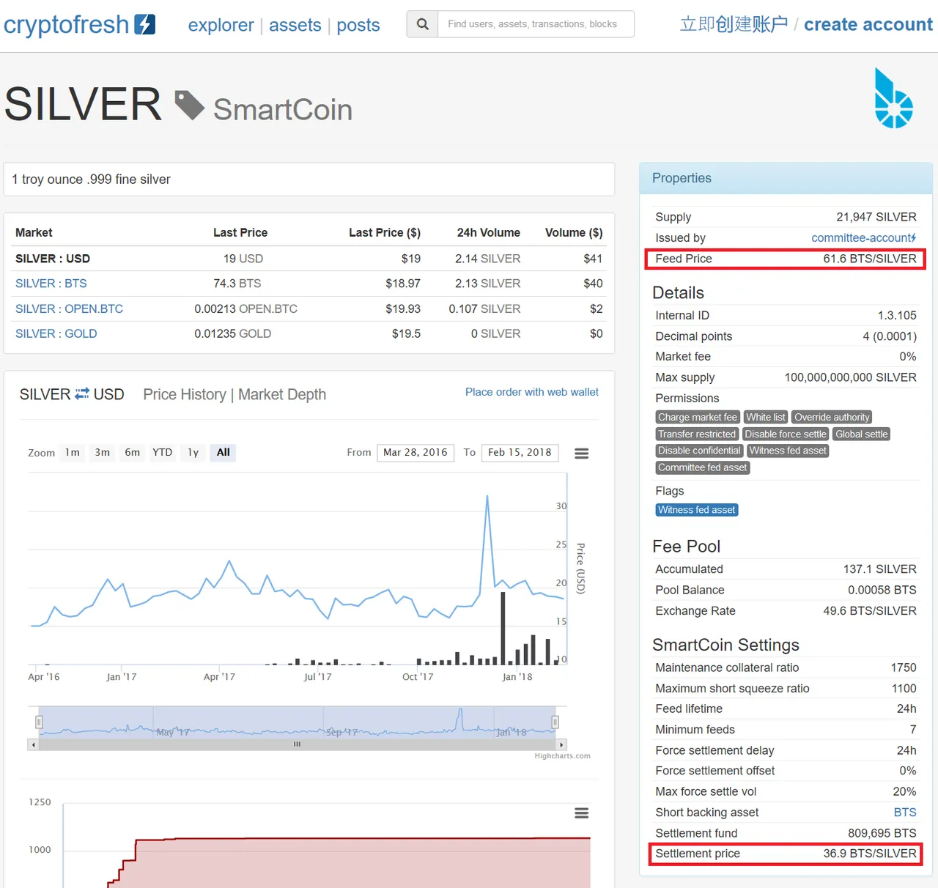Open the cryptofresh home link

click(x=67, y=24)
